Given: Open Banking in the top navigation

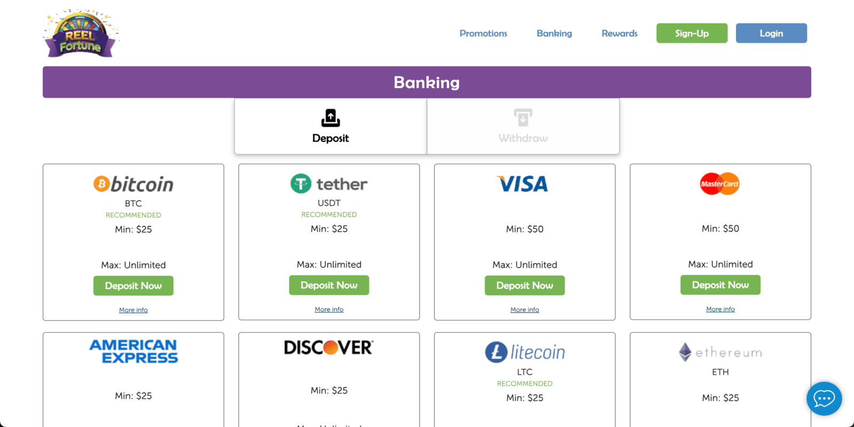Looking at the screenshot, I should click(554, 33).
